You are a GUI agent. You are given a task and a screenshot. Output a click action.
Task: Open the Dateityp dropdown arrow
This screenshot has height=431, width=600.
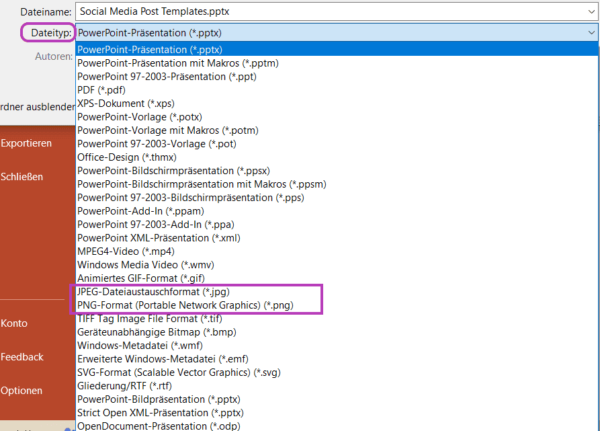591,32
